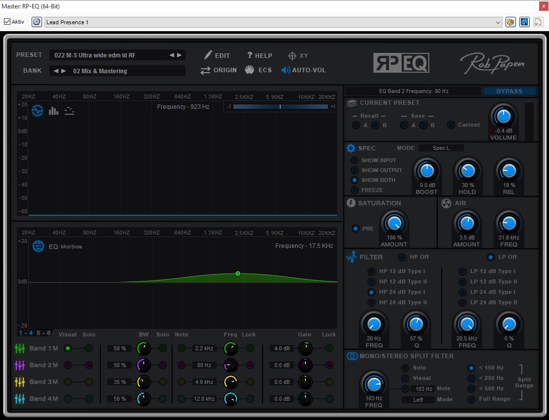Screen dimensions: 549x420
Task: Click Band 1 M gain field 4.0 dB
Action: click(282, 348)
